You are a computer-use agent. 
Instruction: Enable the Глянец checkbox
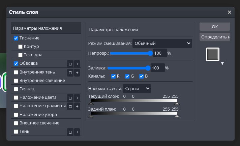(16, 89)
